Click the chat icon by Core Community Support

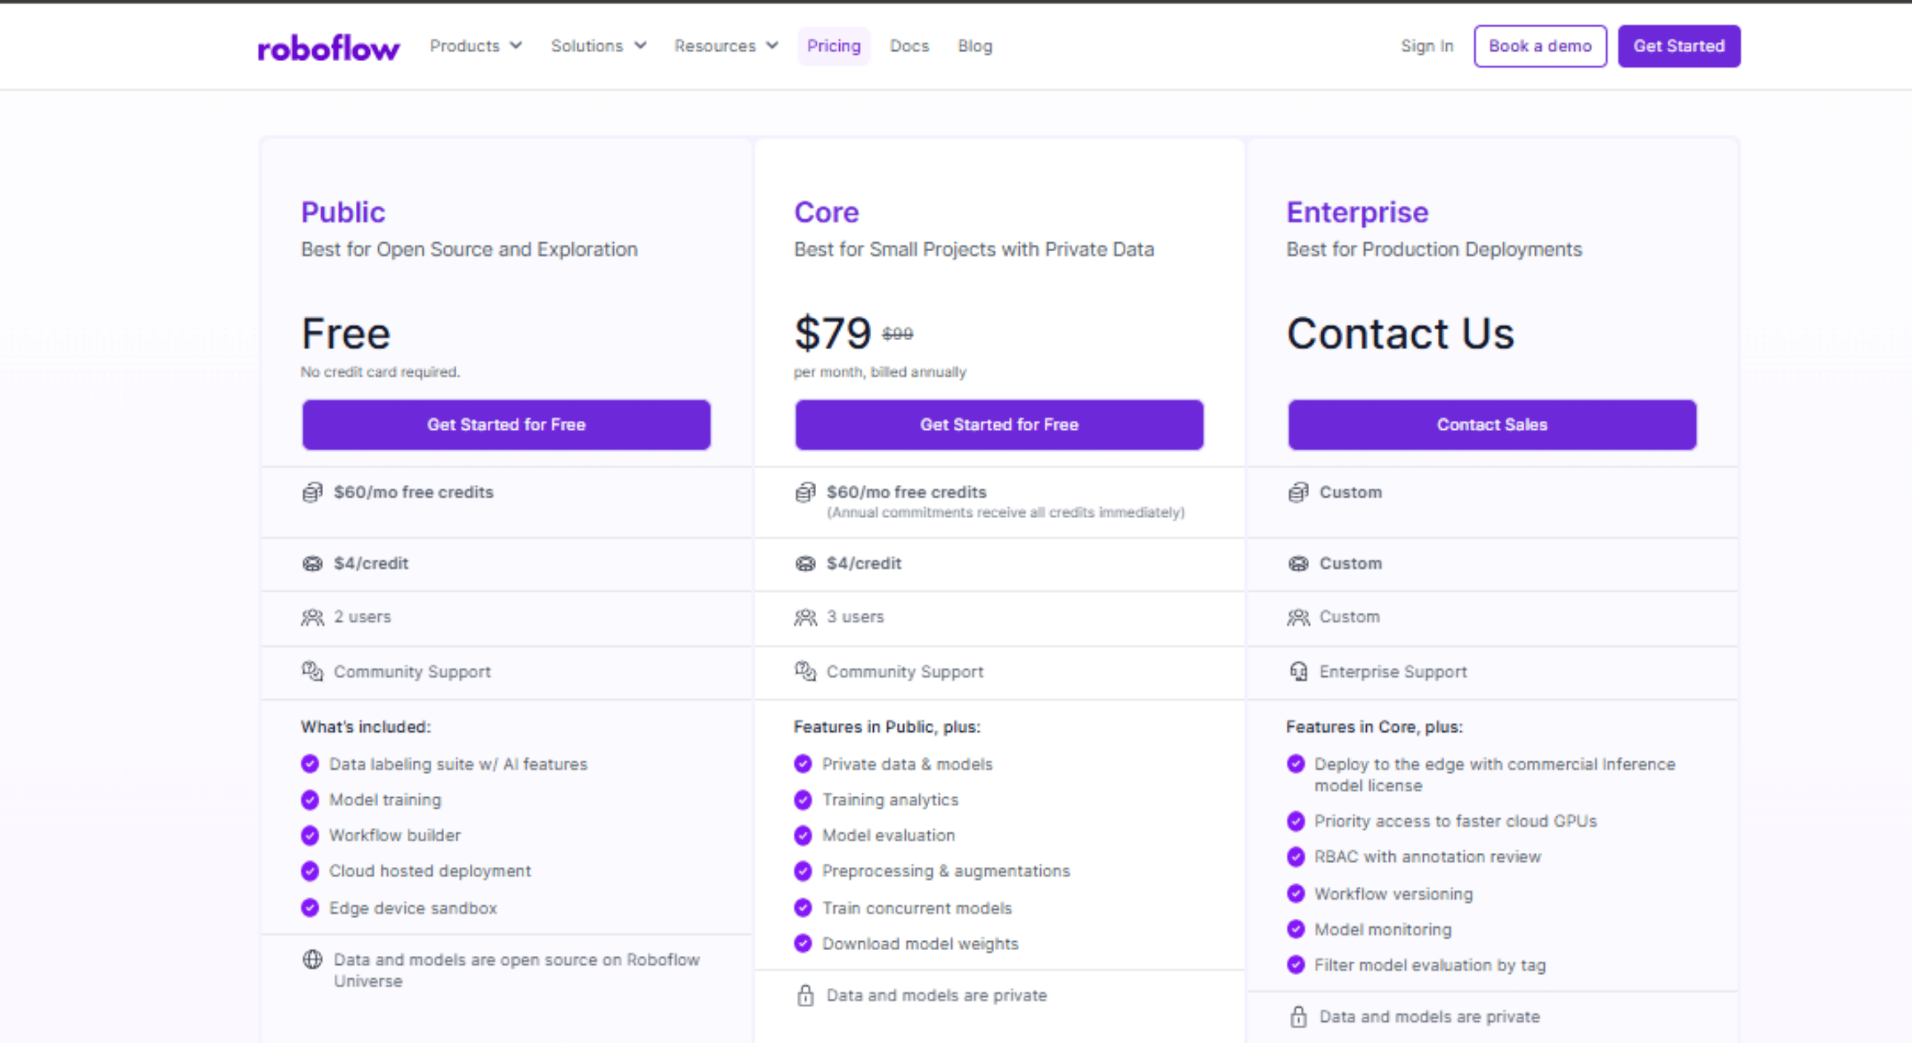pos(805,672)
